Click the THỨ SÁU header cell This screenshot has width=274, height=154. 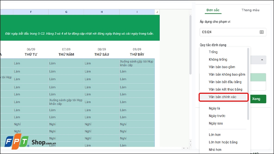[101, 54]
